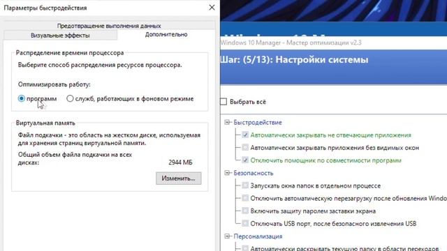Click the Шаг: (5/13): Настройки системы heading
This screenshot has width=447, height=251.
(x=294, y=60)
